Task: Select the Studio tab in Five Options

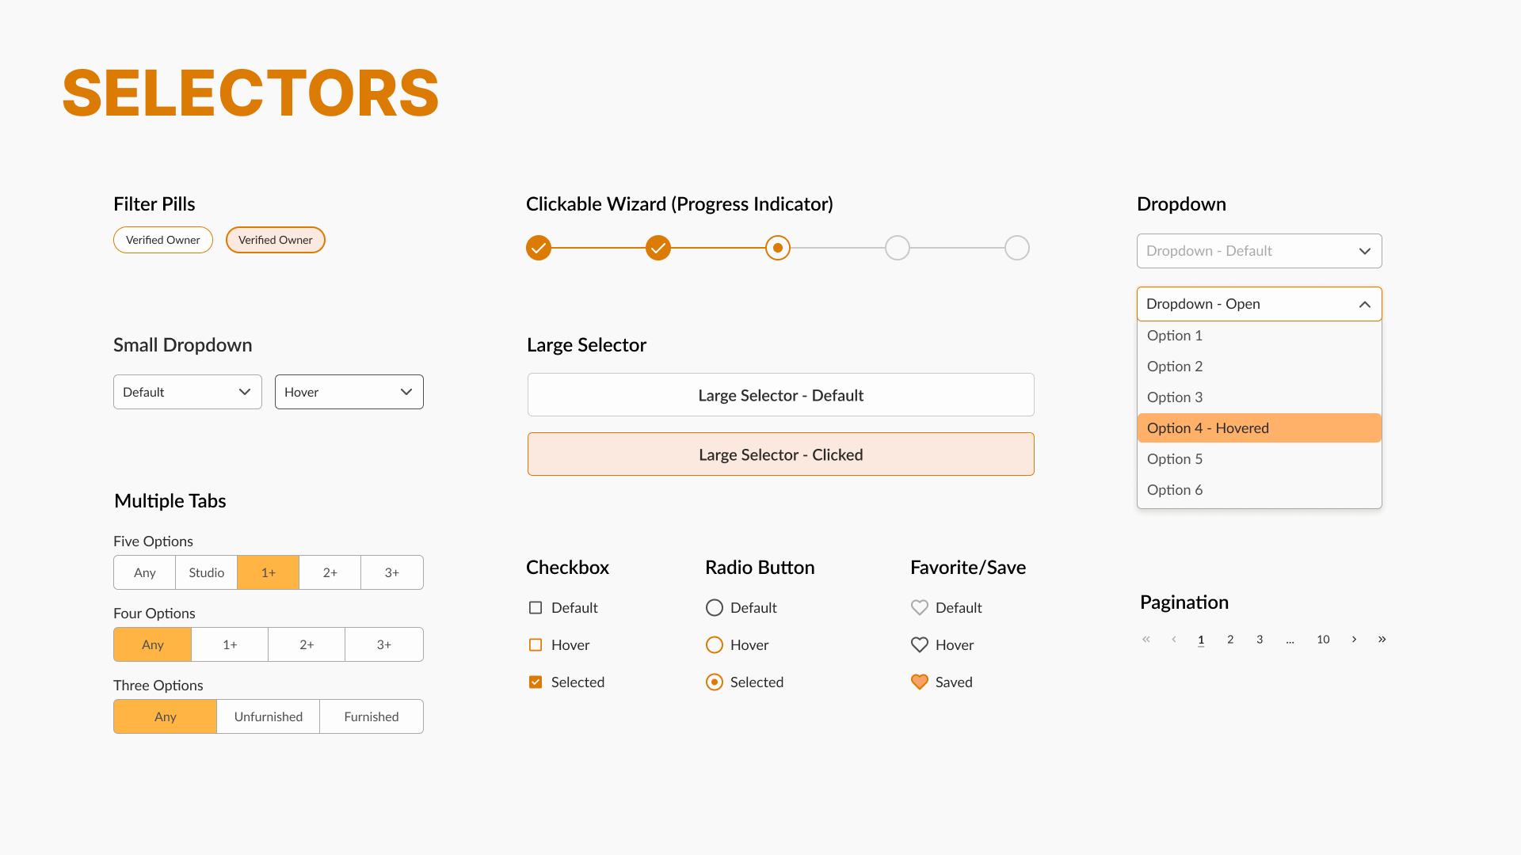Action: (206, 572)
